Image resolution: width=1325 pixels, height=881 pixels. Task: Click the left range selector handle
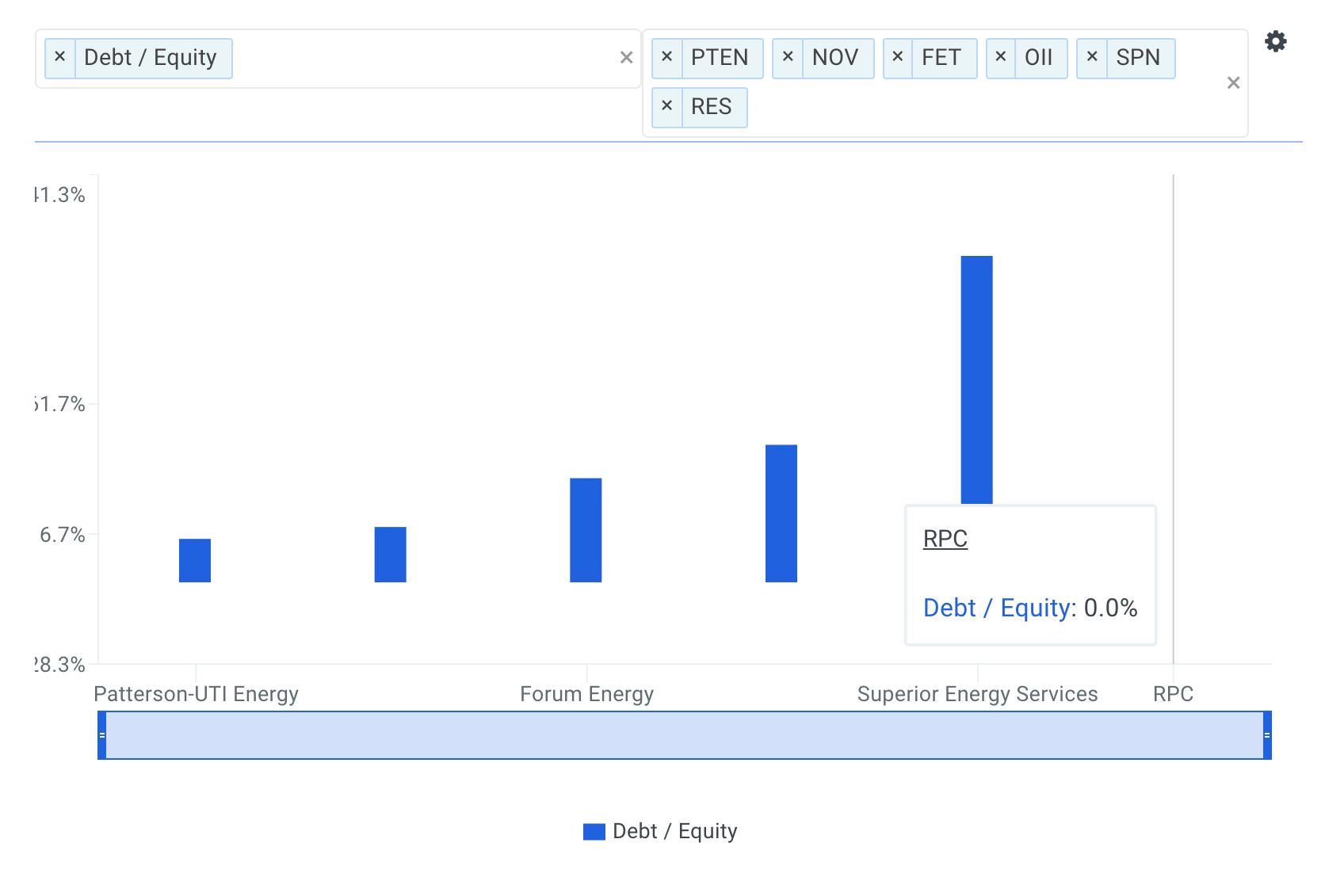coord(101,735)
